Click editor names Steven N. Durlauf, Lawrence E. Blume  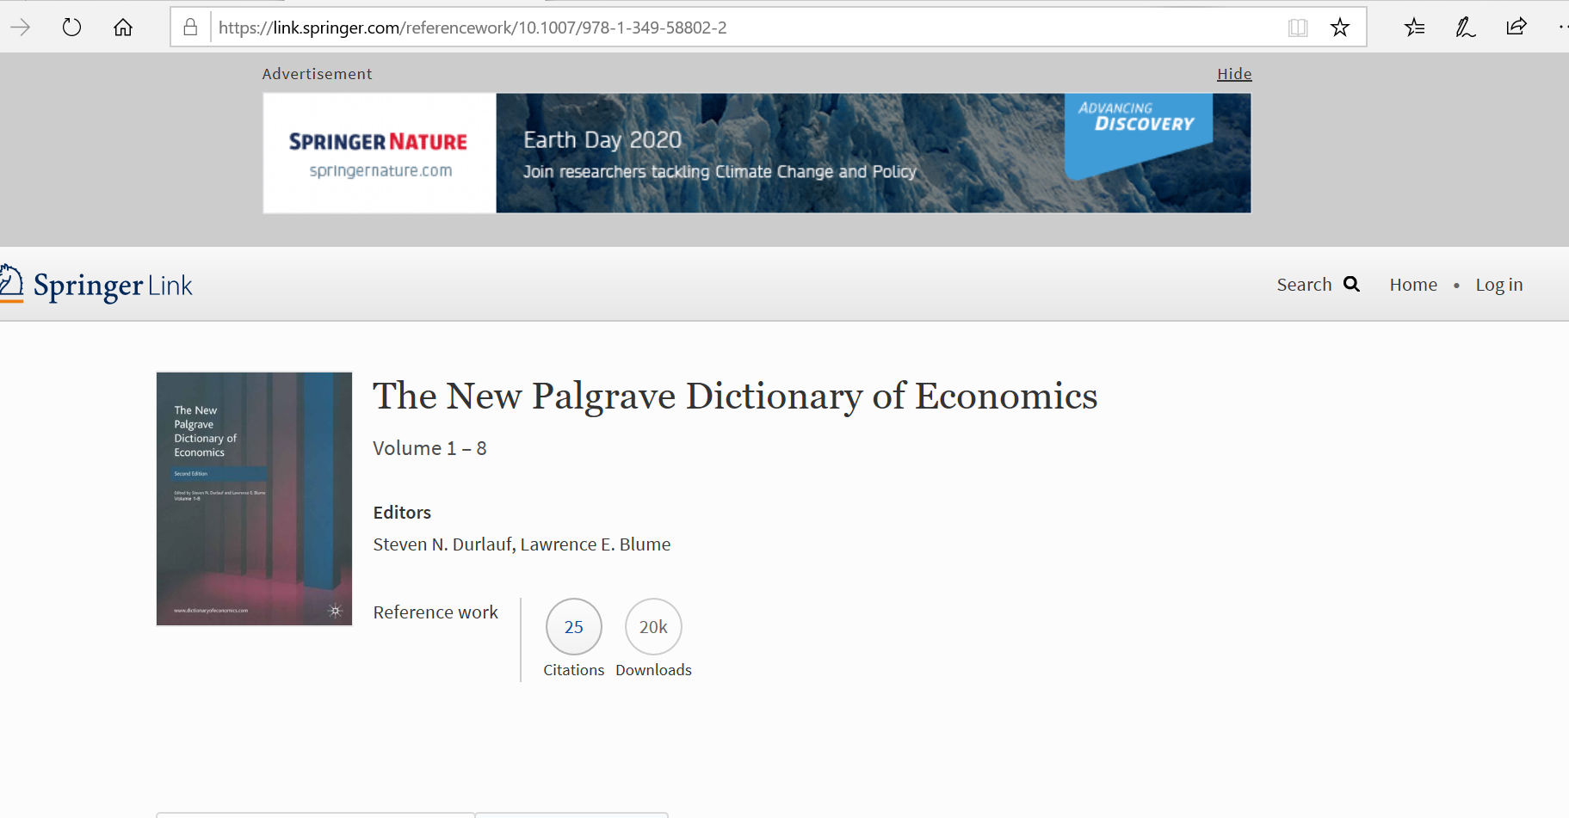tap(522, 544)
